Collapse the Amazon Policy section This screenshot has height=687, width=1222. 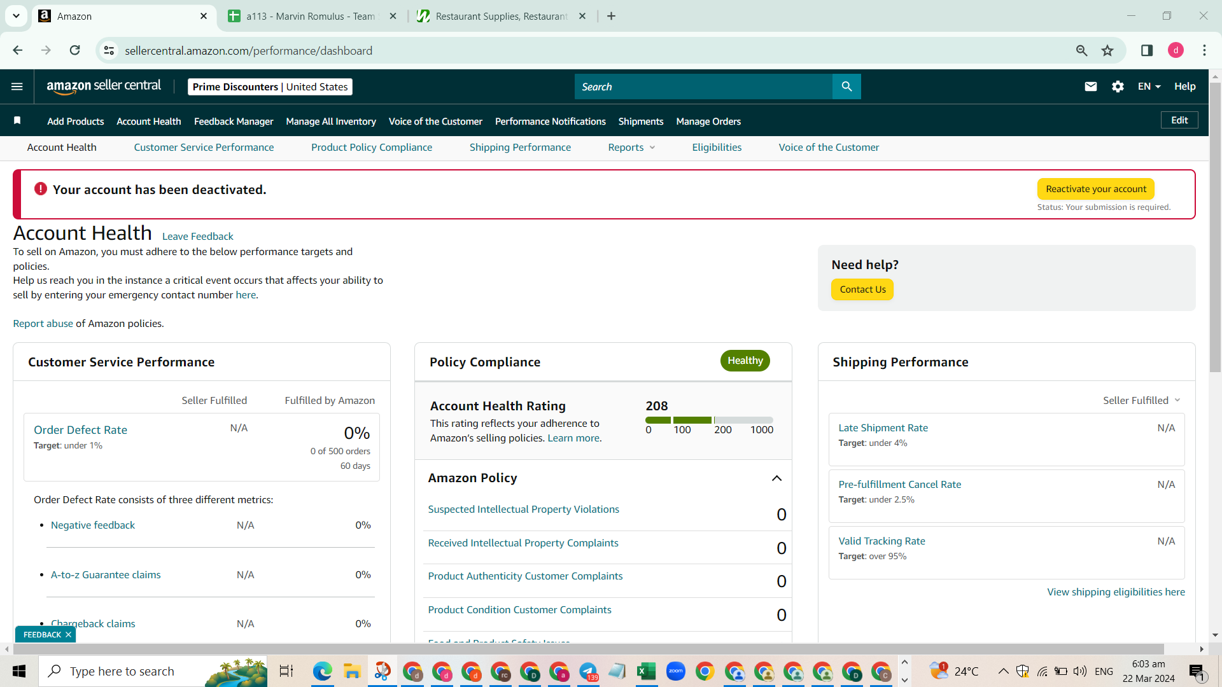tap(776, 478)
